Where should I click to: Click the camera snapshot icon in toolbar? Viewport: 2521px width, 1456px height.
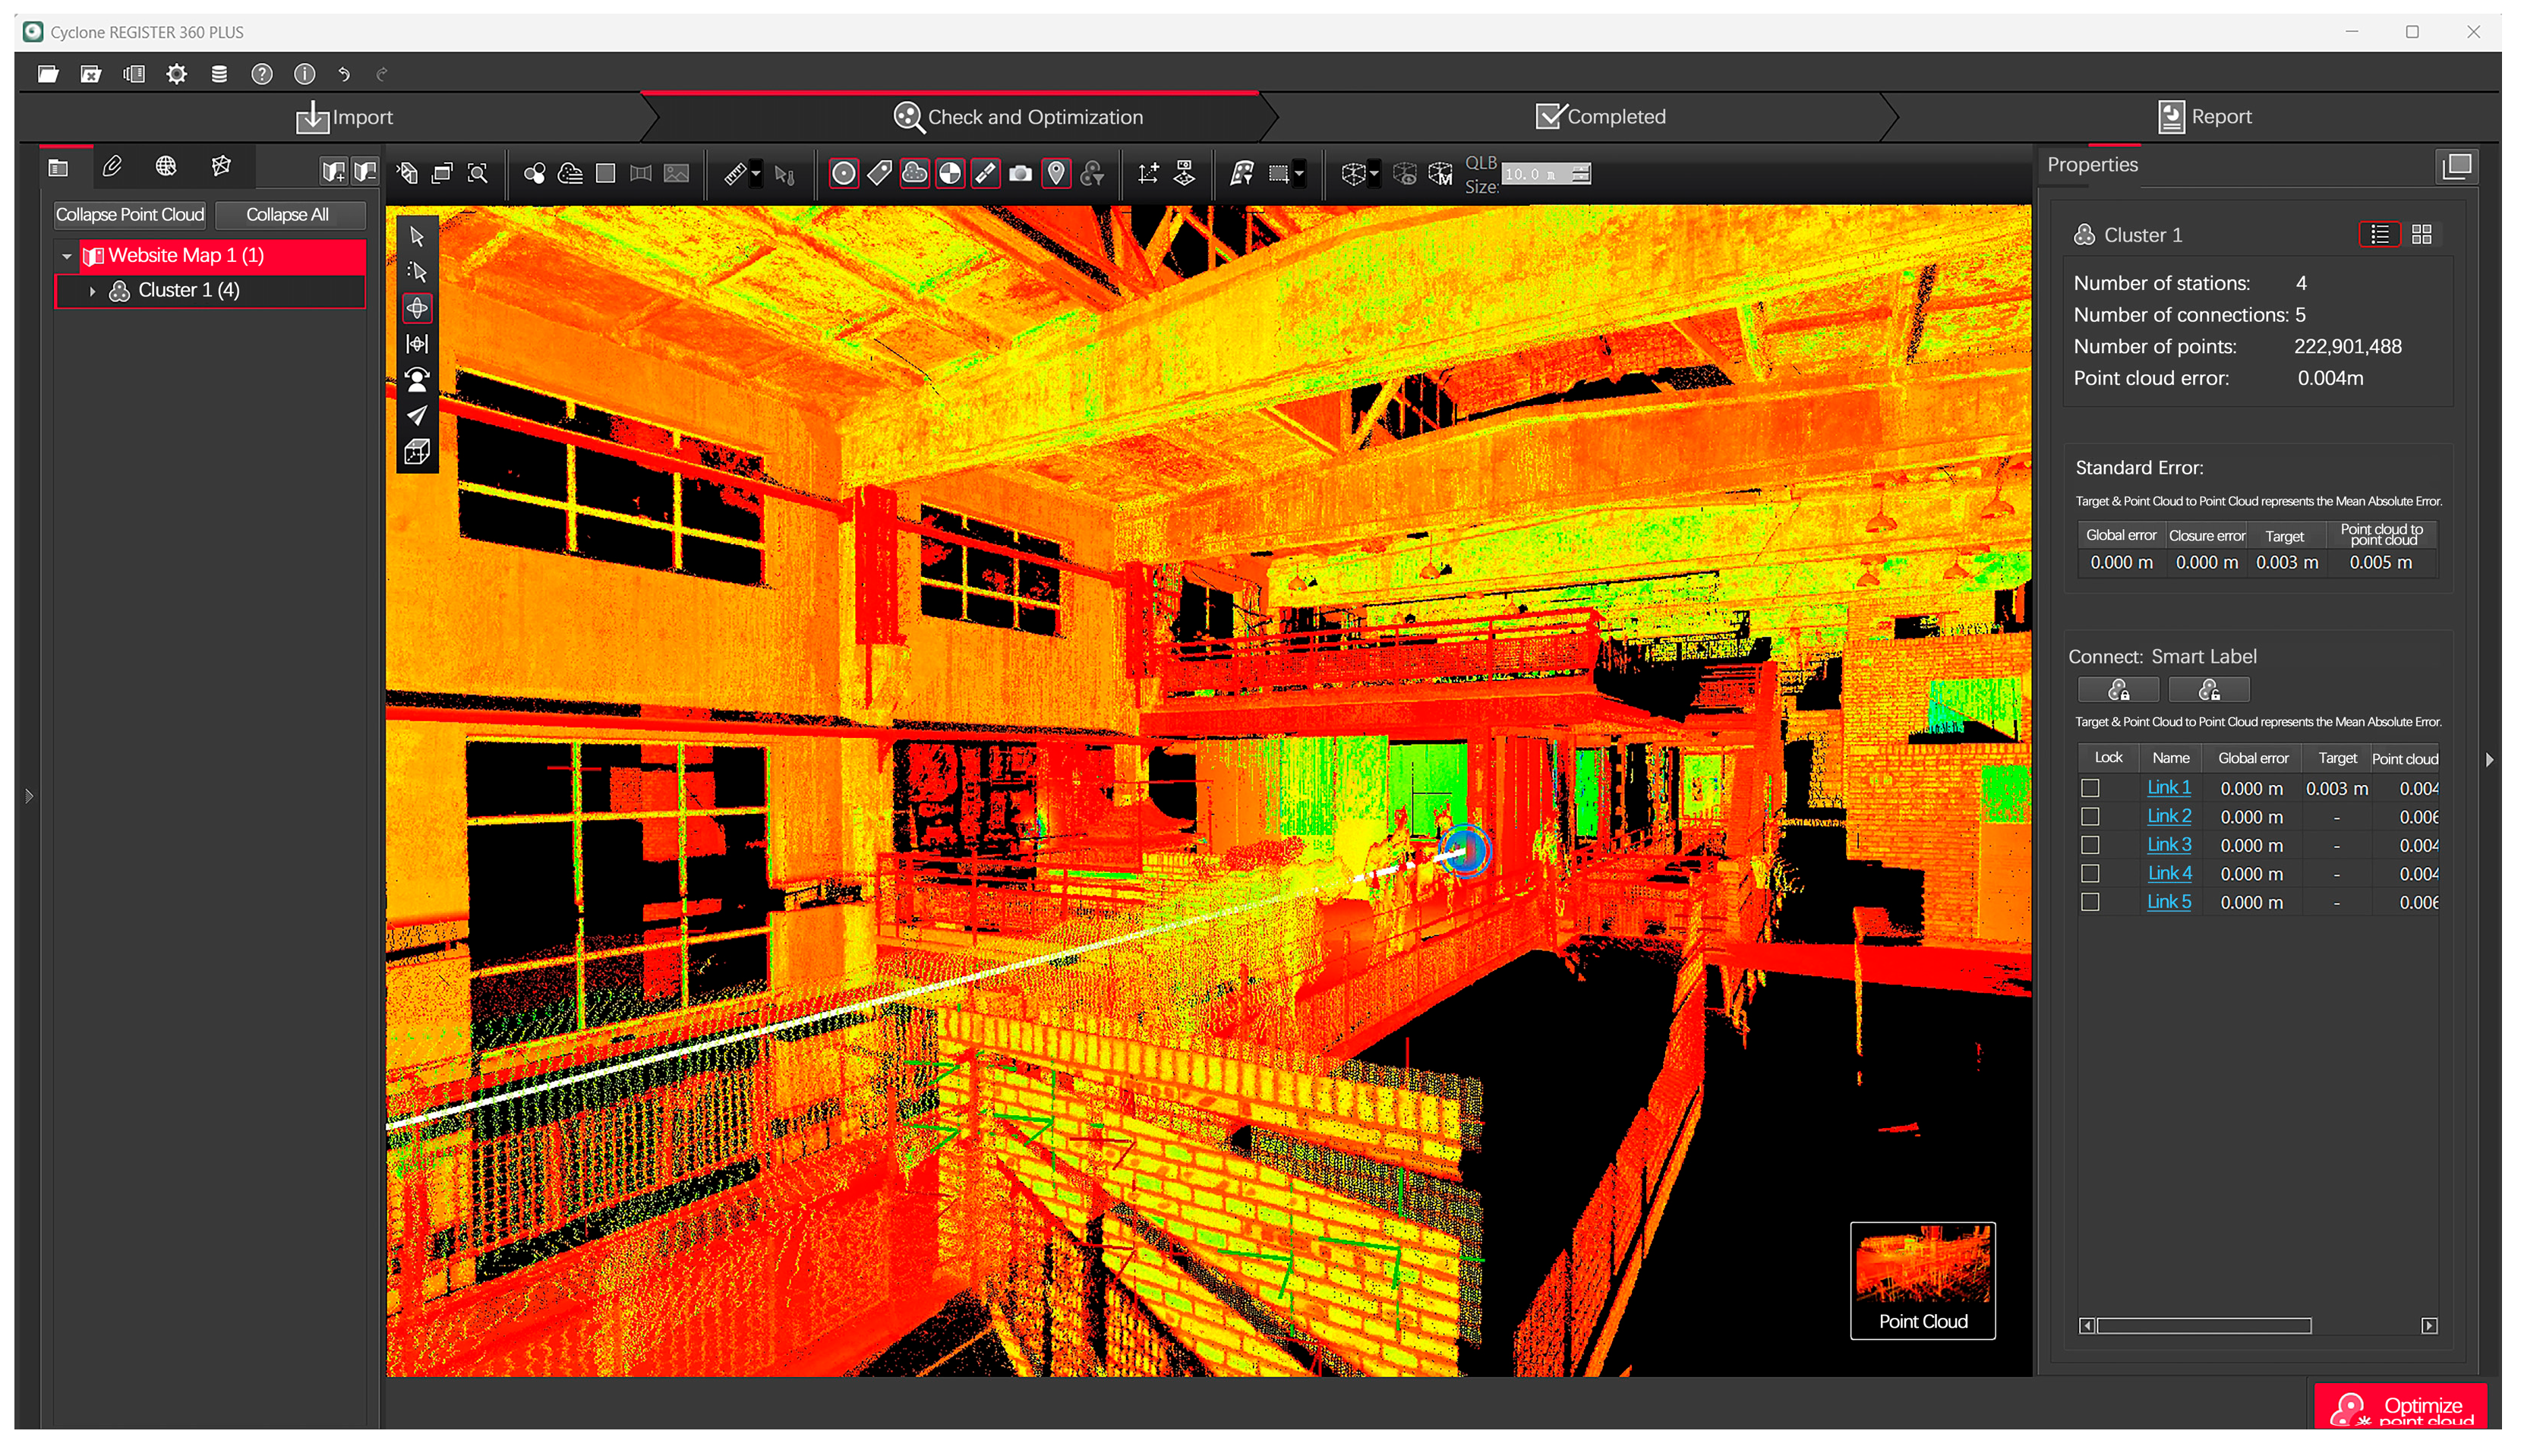tap(1019, 174)
